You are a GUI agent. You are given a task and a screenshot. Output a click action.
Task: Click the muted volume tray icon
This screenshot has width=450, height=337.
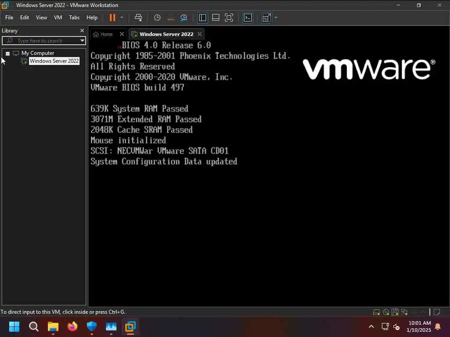point(396,326)
